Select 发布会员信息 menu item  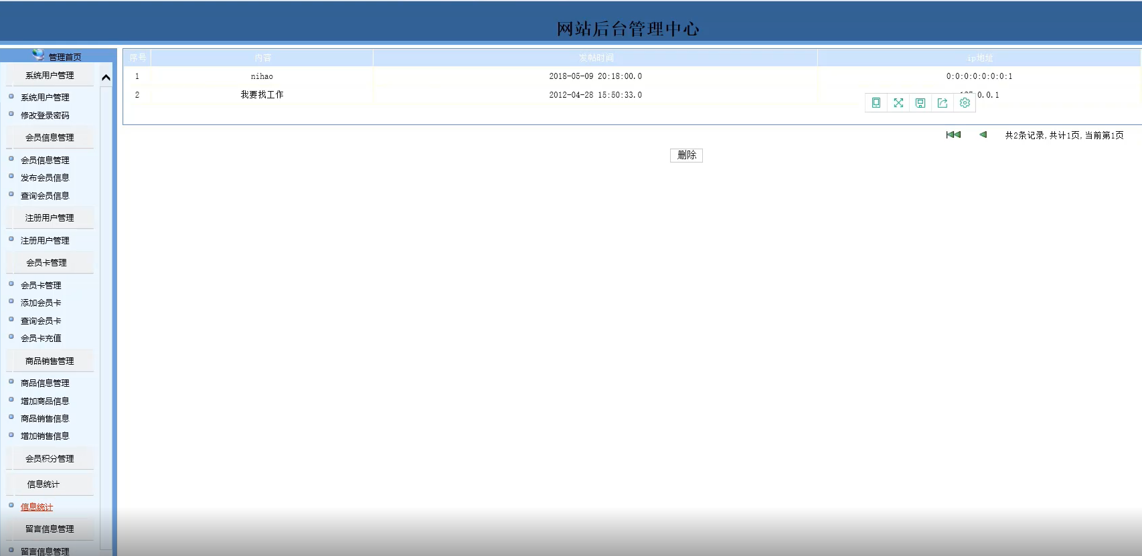pyautogui.click(x=45, y=178)
